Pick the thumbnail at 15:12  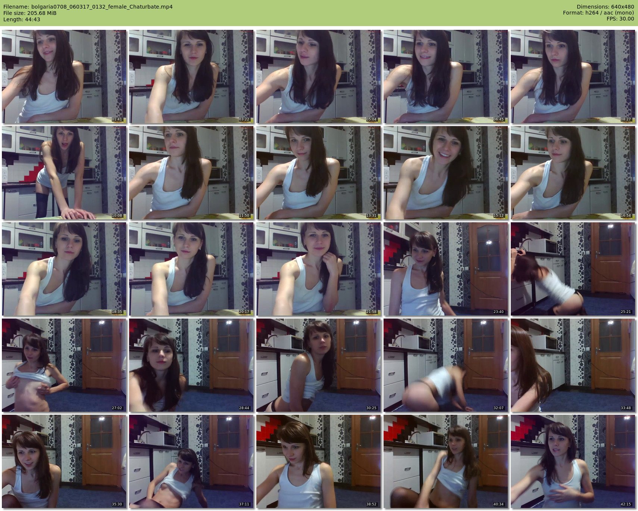pyautogui.click(x=445, y=173)
